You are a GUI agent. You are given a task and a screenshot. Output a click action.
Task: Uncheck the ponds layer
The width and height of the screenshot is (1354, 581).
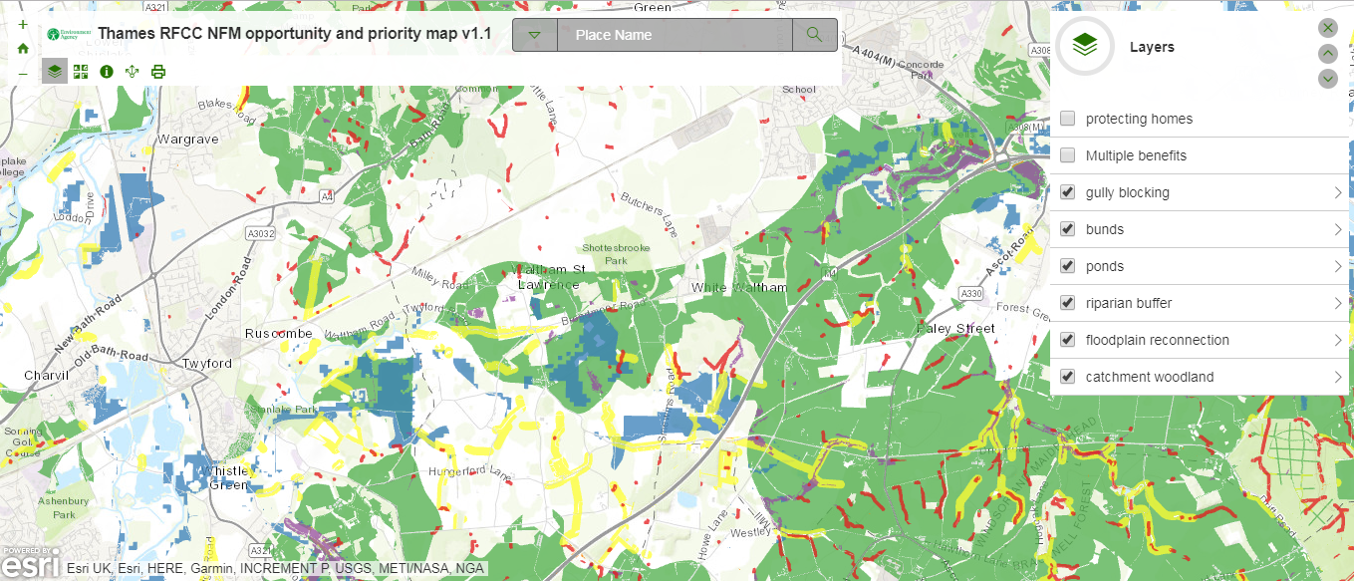pos(1068,266)
